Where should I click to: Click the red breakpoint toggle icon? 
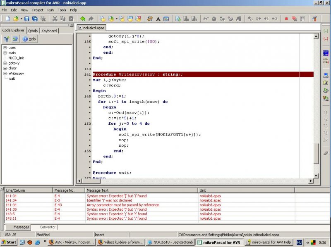[x=286, y=19]
